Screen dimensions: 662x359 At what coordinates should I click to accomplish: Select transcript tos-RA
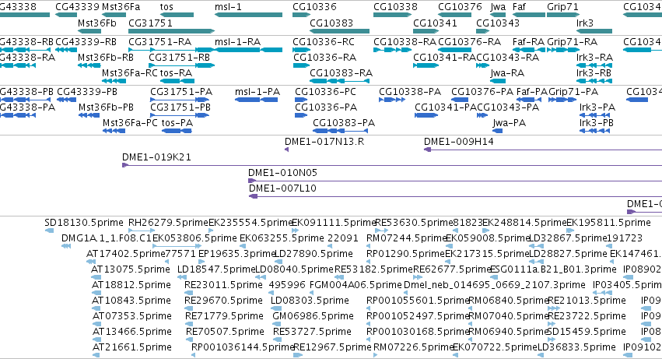pyautogui.click(x=176, y=73)
